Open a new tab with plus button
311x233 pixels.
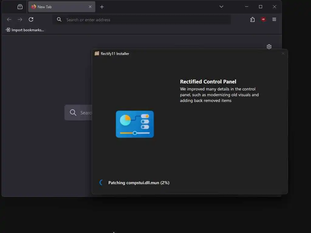[x=102, y=7]
